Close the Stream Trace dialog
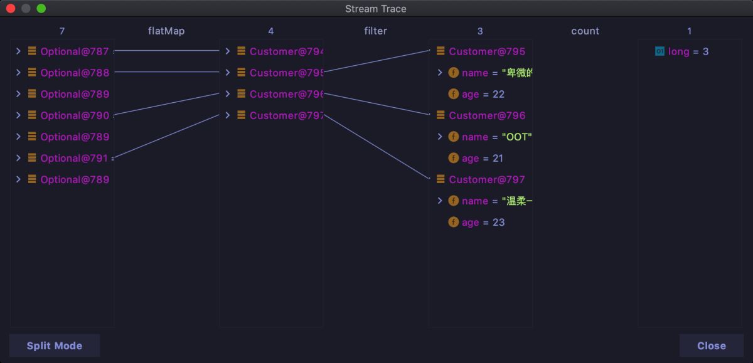The width and height of the screenshot is (753, 363). pos(711,345)
